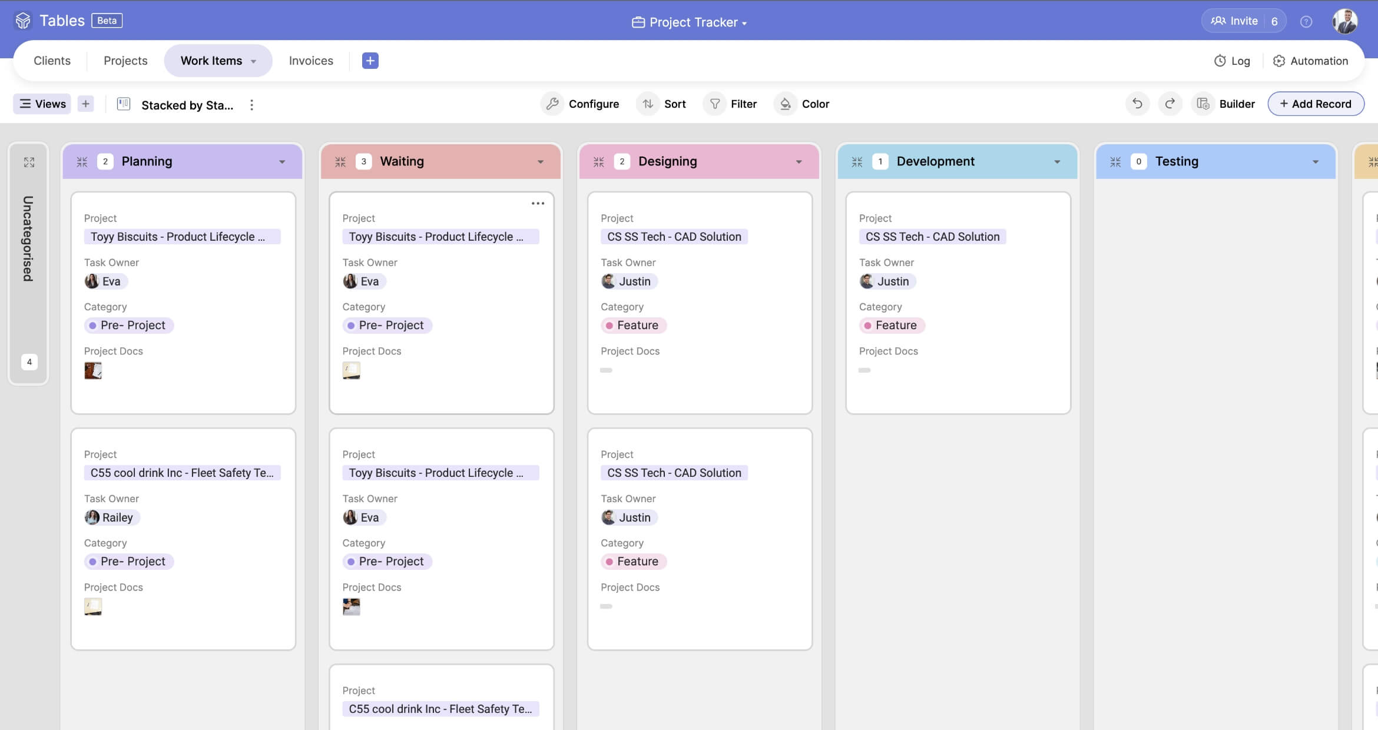Open the Project Docs thumbnail on the Planning card
Screen dimensions: 1378x730
(93, 370)
